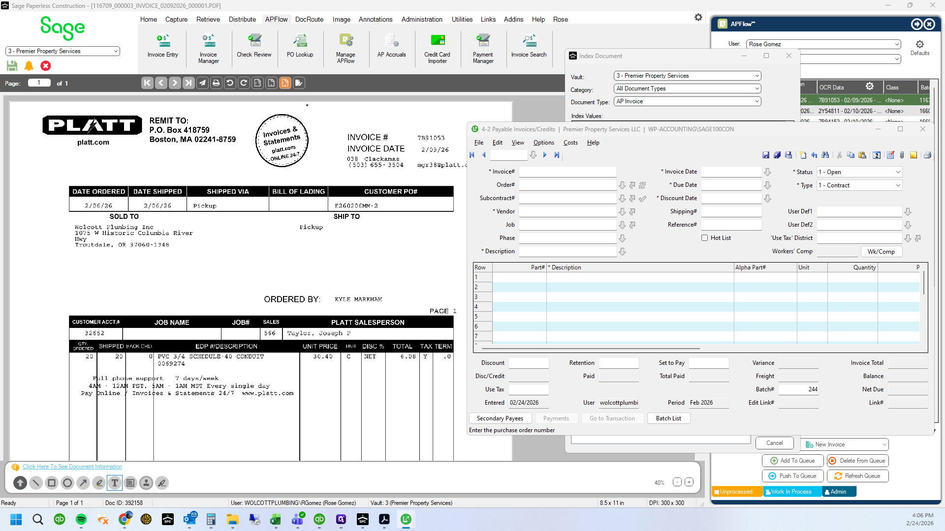Open the APFlow ribbon tab
This screenshot has height=531, width=945.
pyautogui.click(x=276, y=19)
